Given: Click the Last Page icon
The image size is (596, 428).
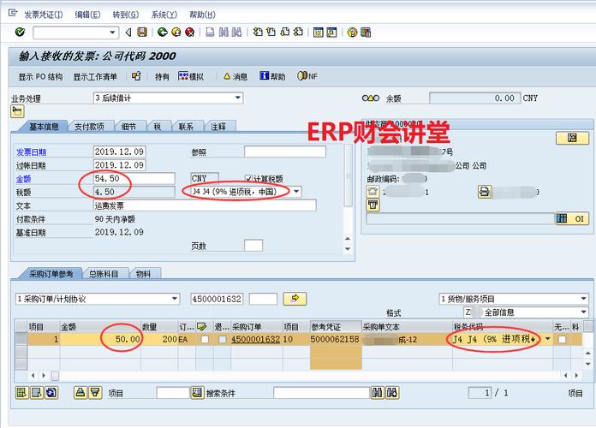Looking at the screenshot, I should click(298, 33).
